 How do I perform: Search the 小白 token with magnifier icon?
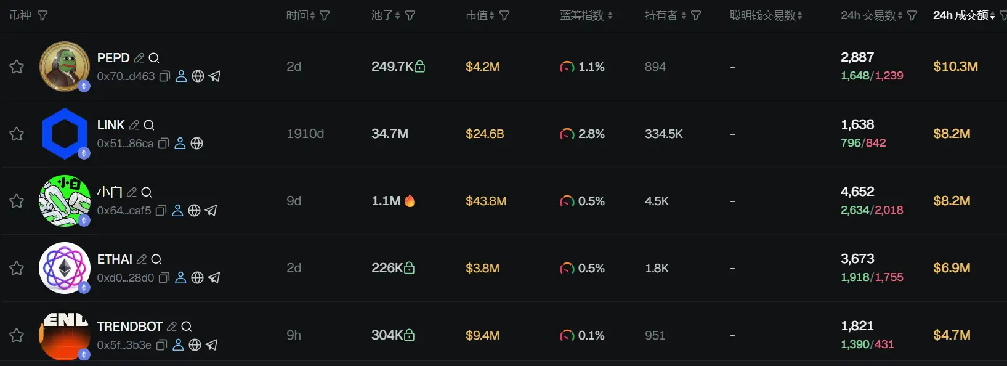(147, 192)
